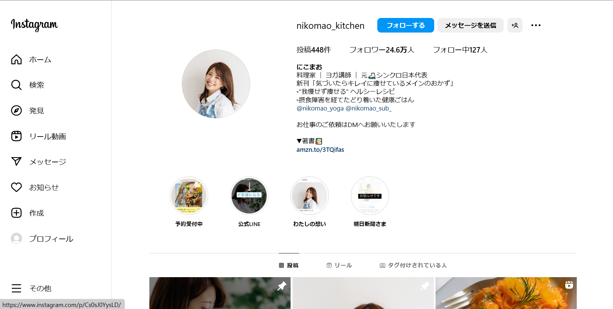Click the Create (作成) plus icon
Viewport: 613px width, 309px height.
[x=16, y=213]
